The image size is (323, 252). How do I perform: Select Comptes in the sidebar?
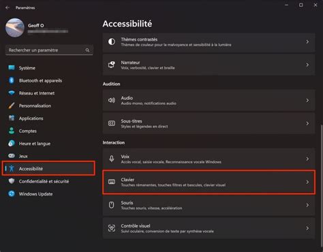(28, 131)
